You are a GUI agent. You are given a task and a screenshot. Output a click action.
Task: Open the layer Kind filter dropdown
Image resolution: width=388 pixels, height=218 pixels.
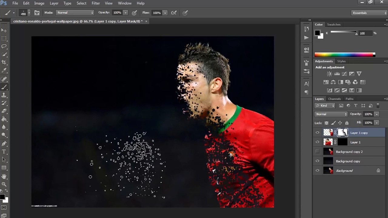pyautogui.click(x=325, y=106)
